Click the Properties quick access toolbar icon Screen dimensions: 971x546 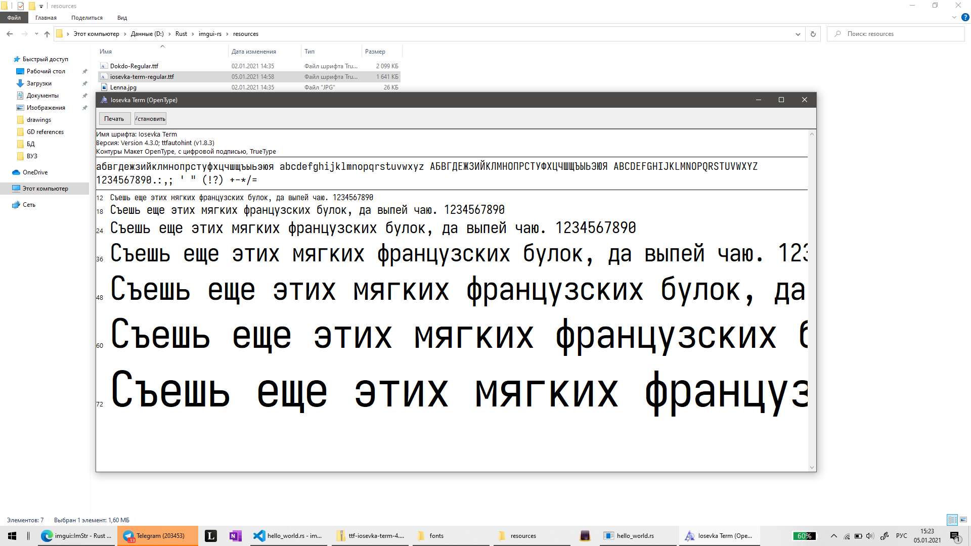(20, 6)
